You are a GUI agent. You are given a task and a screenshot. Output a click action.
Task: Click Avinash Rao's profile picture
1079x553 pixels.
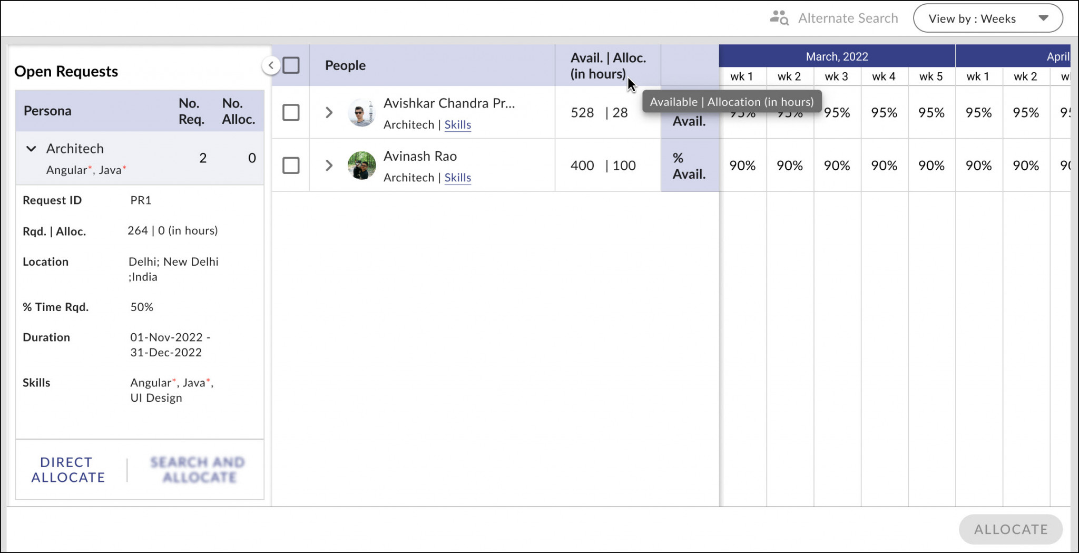click(x=362, y=165)
